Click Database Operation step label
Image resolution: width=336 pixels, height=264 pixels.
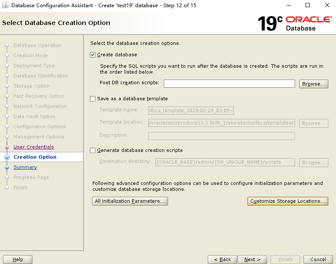click(x=38, y=45)
